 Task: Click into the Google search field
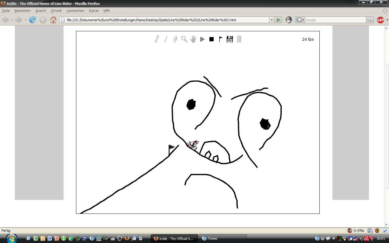click(335, 20)
